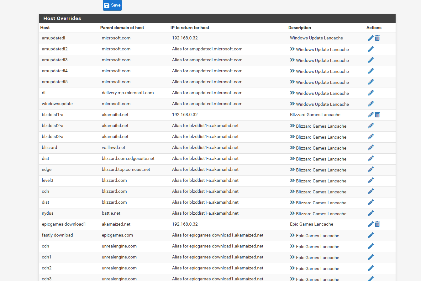
Task: Select the windowsupdate host name cell
Action: coord(57,104)
